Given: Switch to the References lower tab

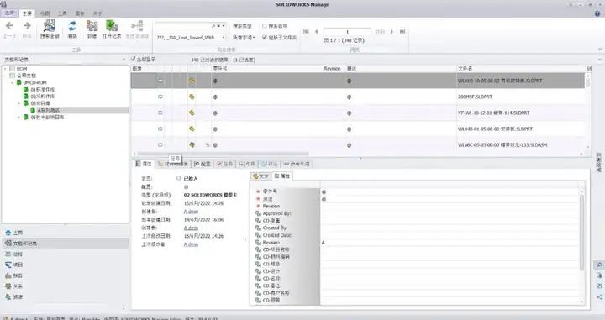Looking at the screenshot, I should (297, 164).
